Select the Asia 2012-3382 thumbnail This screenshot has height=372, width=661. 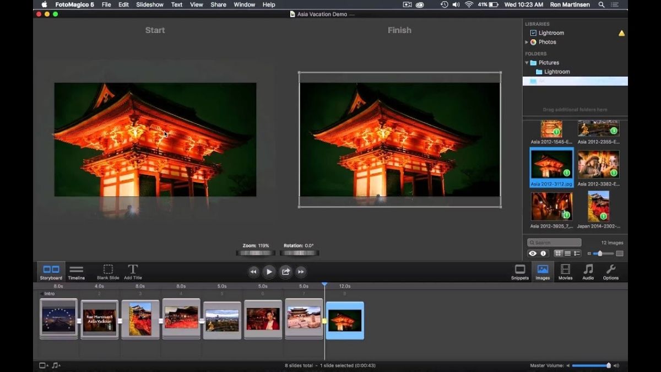click(599, 165)
